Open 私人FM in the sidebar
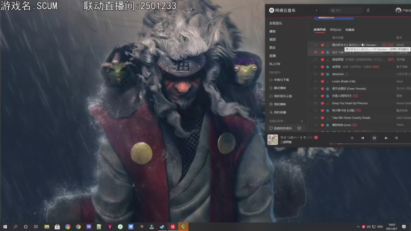Viewport: 411px width, 231px height. pos(274,64)
